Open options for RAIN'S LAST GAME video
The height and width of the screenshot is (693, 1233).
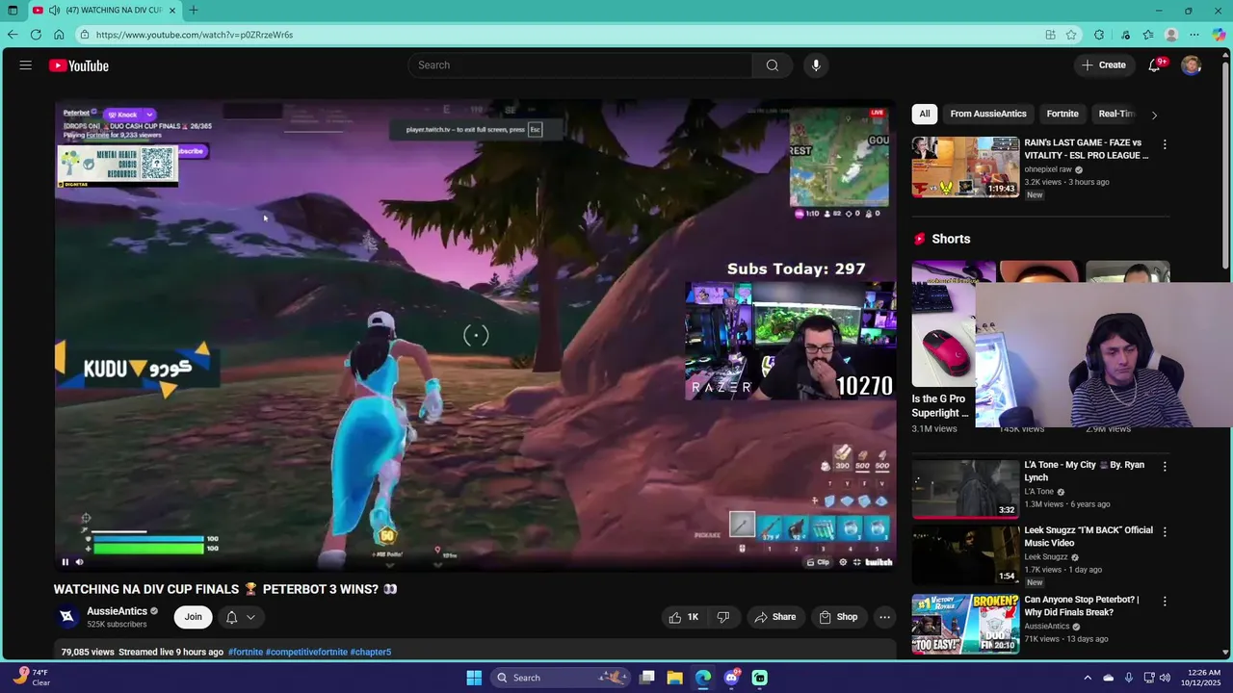point(1165,144)
